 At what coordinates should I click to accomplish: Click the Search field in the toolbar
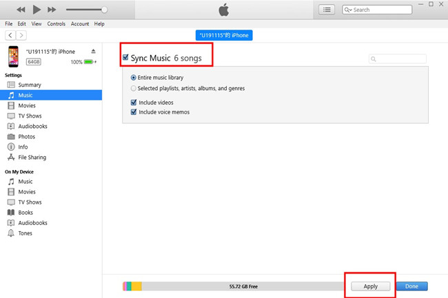[377, 10]
